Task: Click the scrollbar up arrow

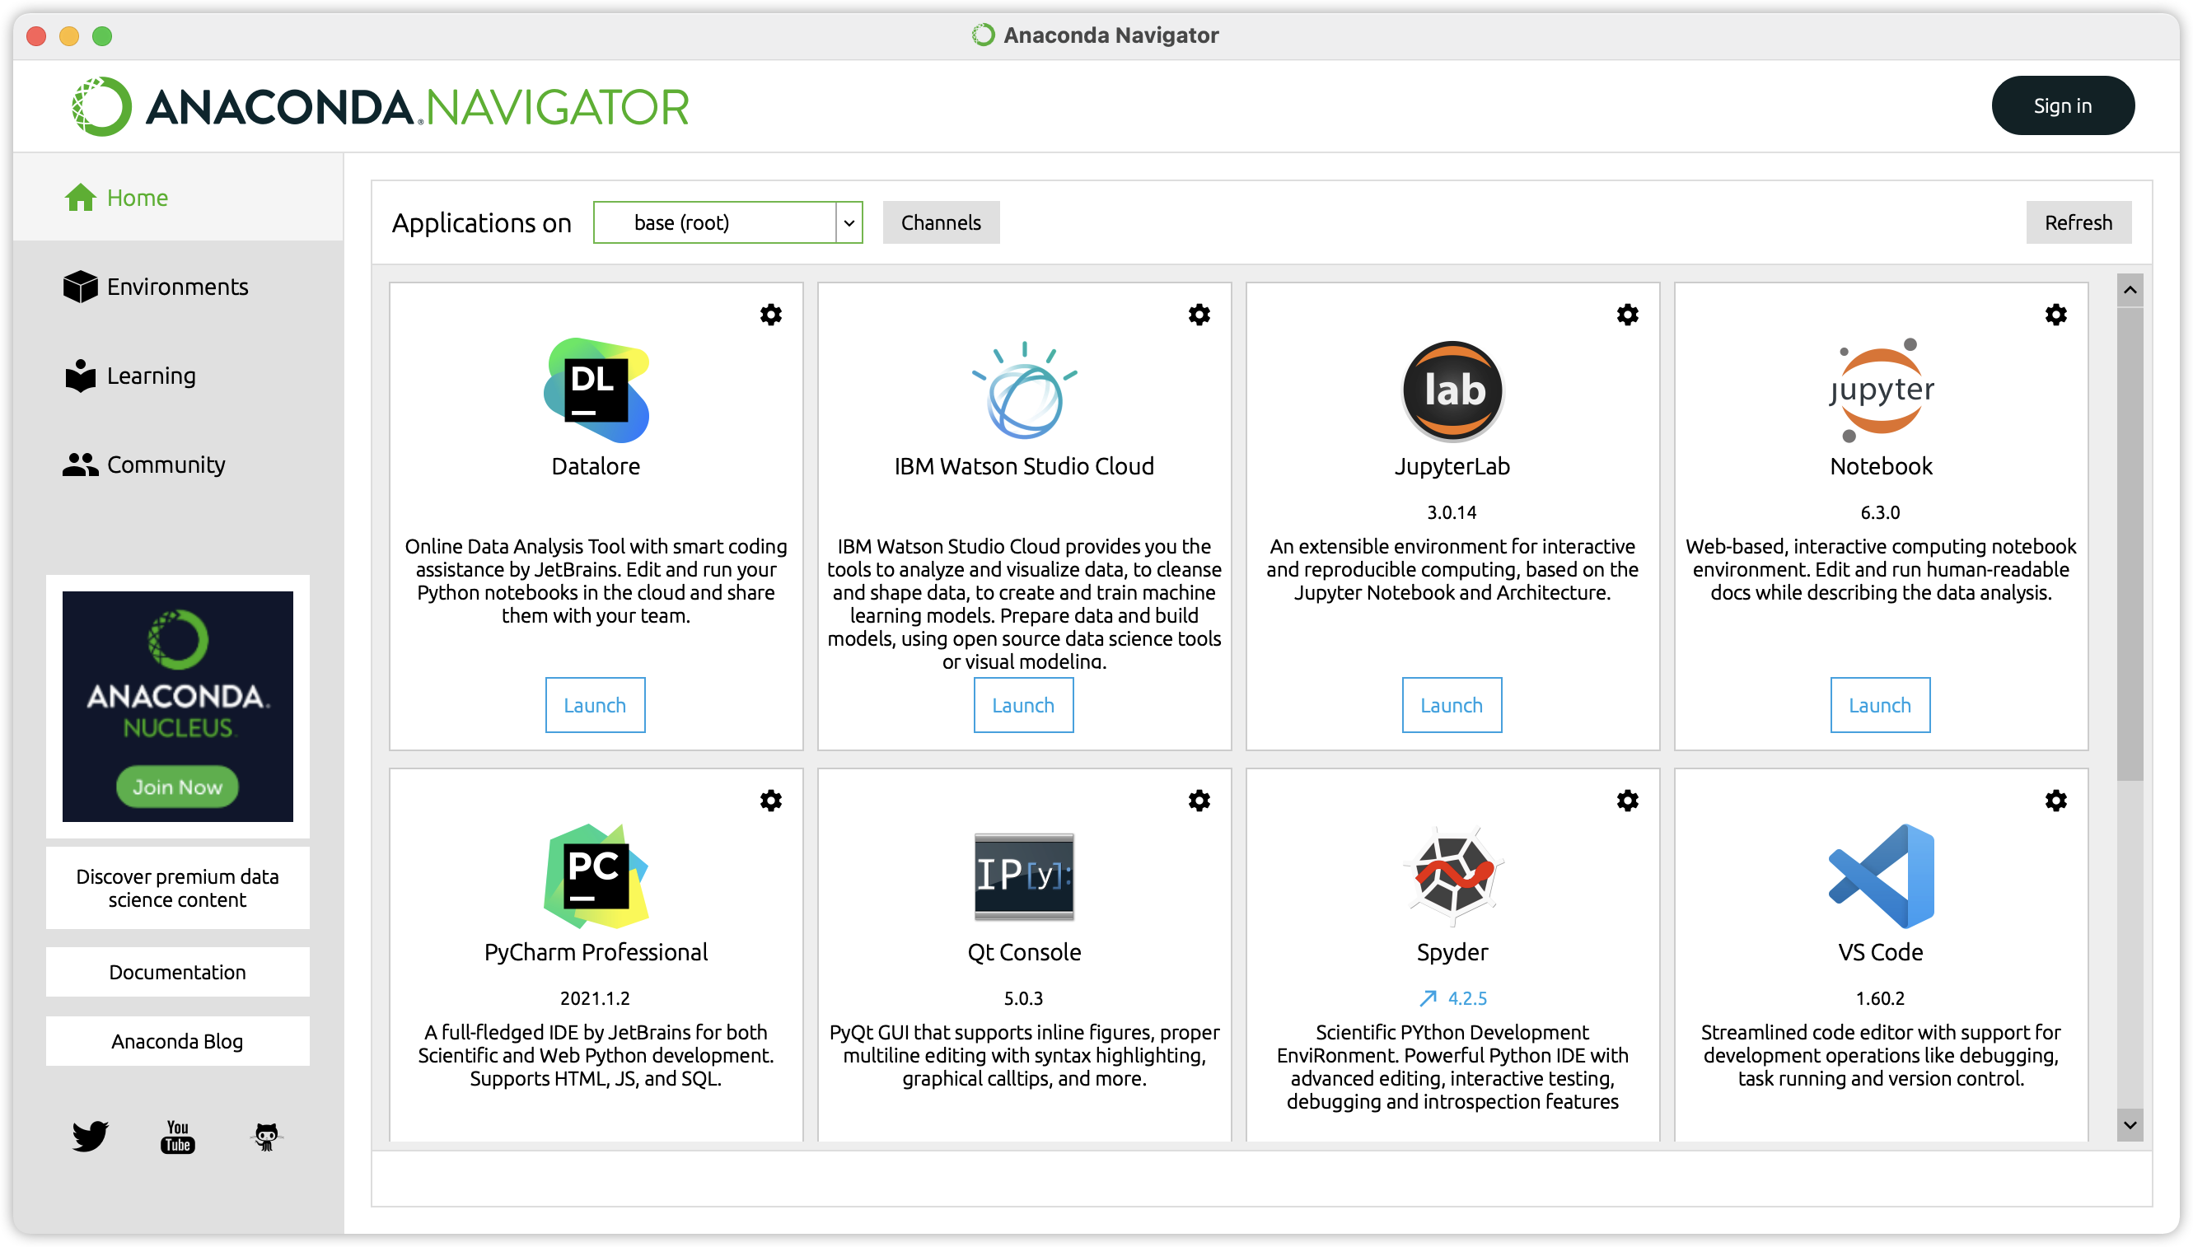Action: pos(2130,289)
